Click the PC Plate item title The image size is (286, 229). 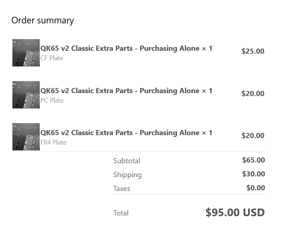pyautogui.click(x=126, y=91)
